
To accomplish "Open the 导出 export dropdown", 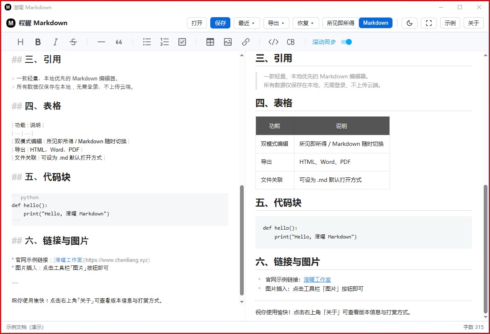I will [276, 23].
